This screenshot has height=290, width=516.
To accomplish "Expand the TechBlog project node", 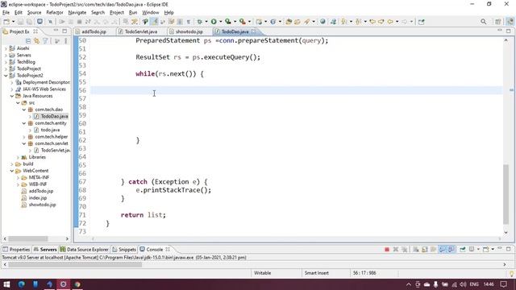I will tap(6, 62).
